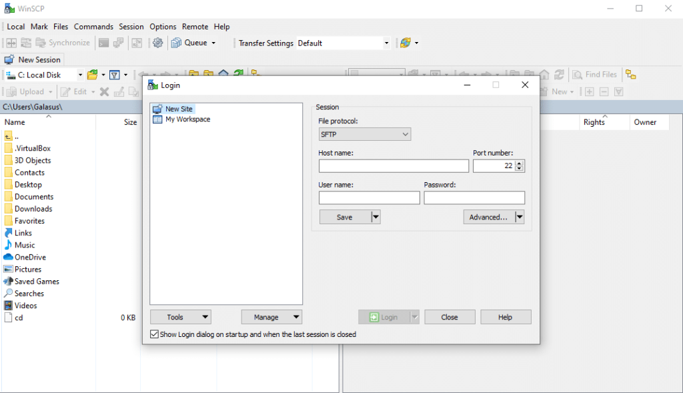Open the Remote menu
The image size is (683, 393).
(x=195, y=27)
